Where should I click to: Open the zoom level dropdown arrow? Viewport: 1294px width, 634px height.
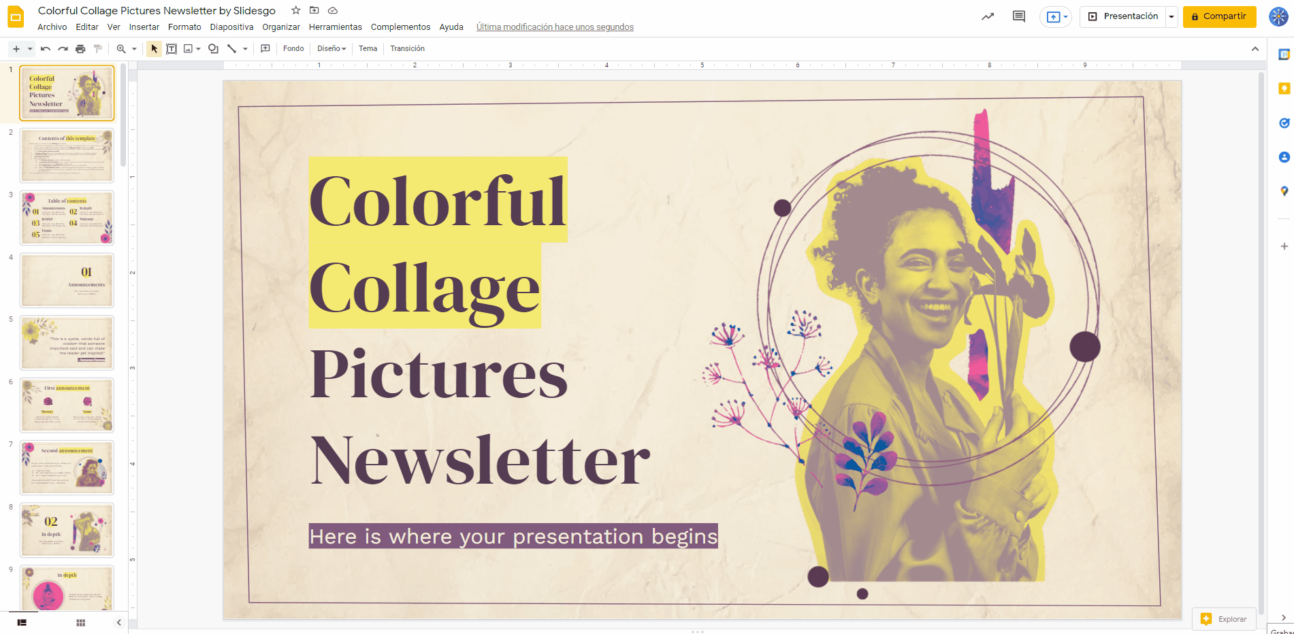134,49
